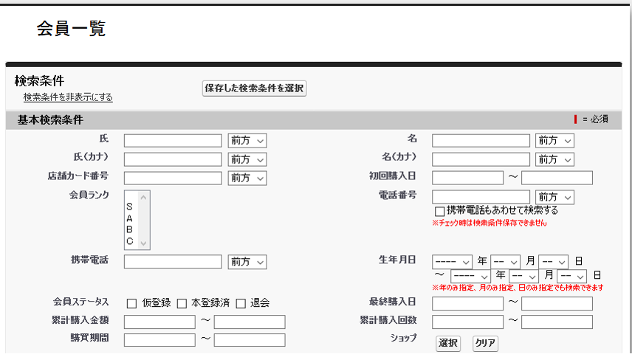Click the ショップ クリア button

click(485, 343)
